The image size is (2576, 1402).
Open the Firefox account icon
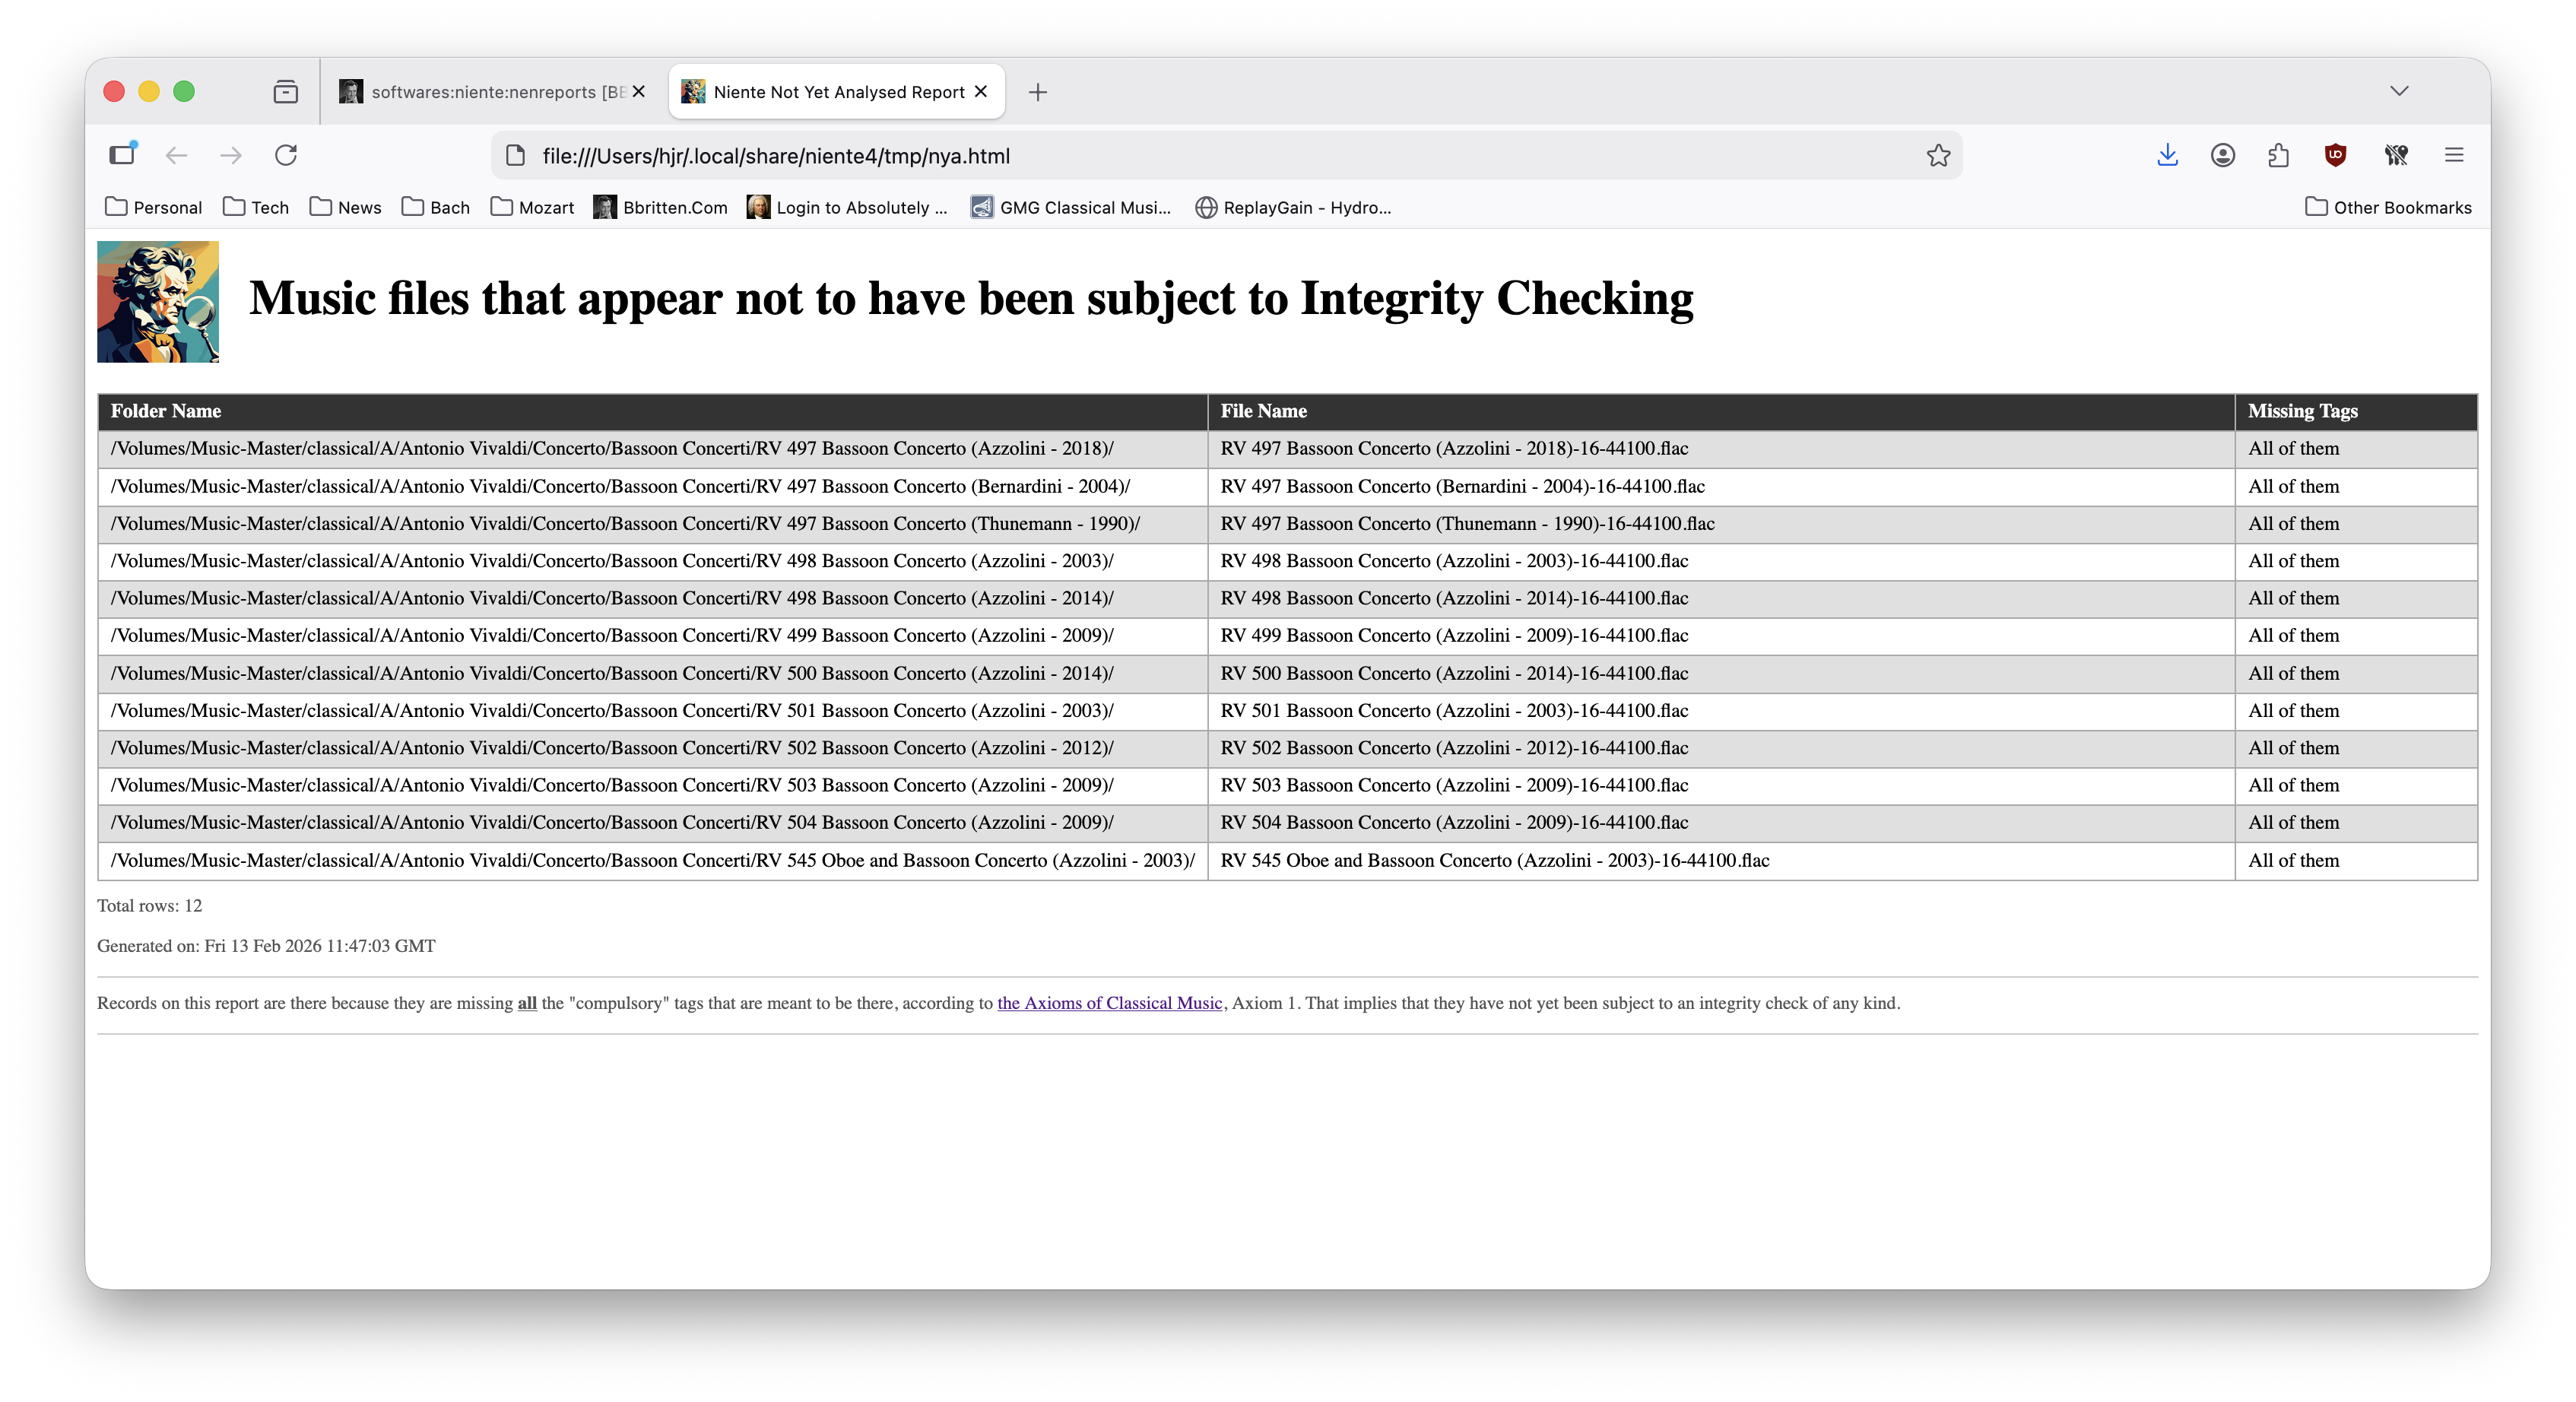pos(2222,155)
